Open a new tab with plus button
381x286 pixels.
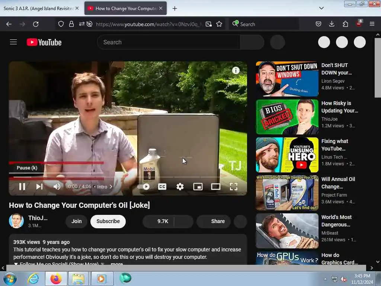pos(175,9)
